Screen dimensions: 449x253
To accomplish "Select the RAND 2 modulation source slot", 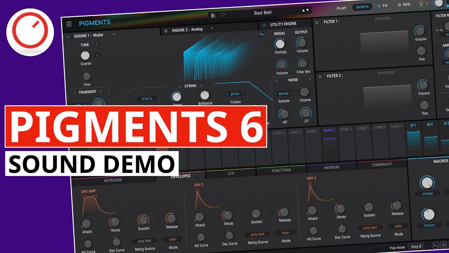I will 329,144.
